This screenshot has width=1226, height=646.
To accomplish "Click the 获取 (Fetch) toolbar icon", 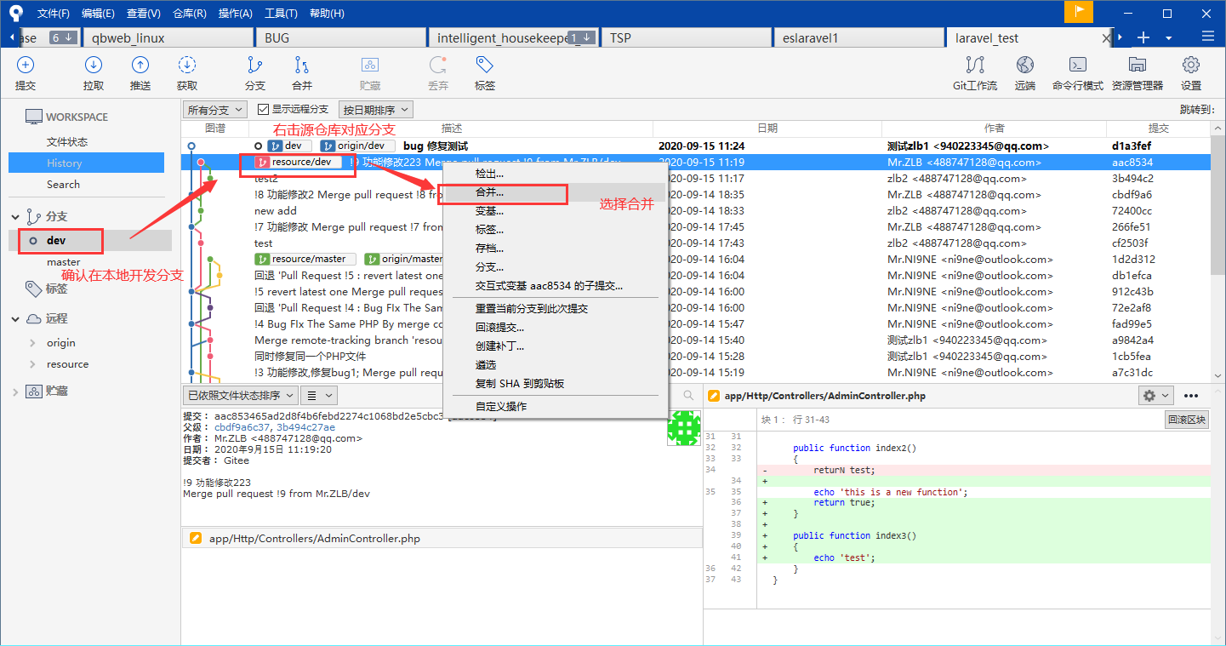I will coord(187,66).
